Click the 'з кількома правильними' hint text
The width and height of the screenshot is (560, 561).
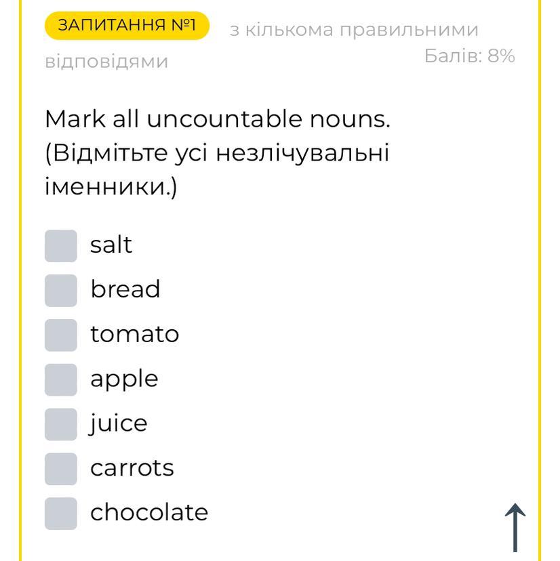click(354, 30)
